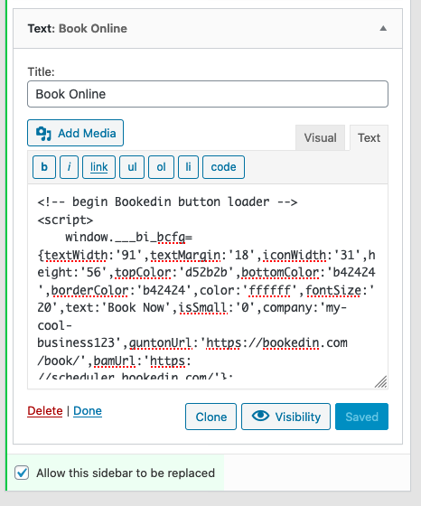This screenshot has height=506, width=421.
Task: Delete the Book Online widget
Action: point(45,411)
